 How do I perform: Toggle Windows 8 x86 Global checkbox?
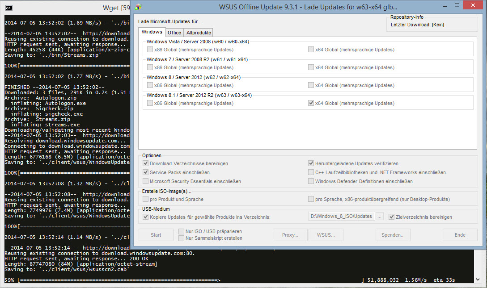coord(150,85)
